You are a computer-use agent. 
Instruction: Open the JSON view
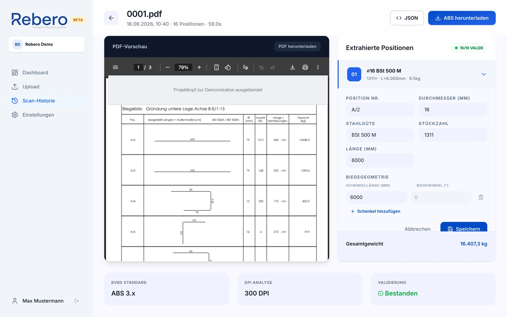pyautogui.click(x=407, y=18)
